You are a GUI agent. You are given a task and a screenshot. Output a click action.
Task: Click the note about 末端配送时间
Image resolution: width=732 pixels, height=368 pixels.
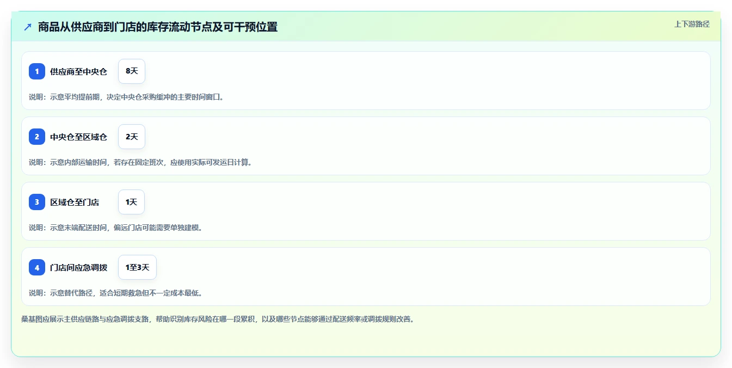[116, 228]
